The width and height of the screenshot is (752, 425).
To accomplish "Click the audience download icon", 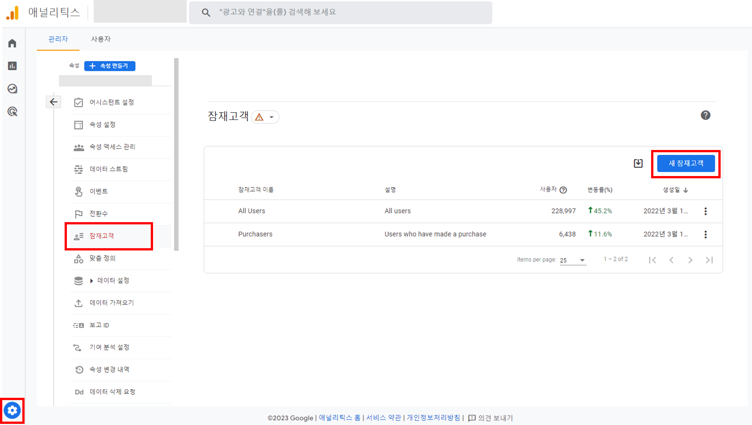I will (x=638, y=163).
